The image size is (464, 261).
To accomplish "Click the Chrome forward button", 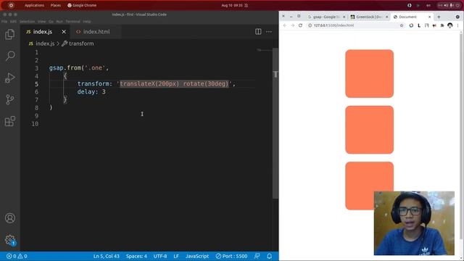I will 292,25.
